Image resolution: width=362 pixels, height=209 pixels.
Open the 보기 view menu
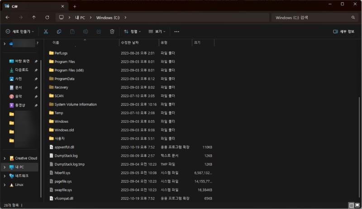pyautogui.click(x=157, y=32)
